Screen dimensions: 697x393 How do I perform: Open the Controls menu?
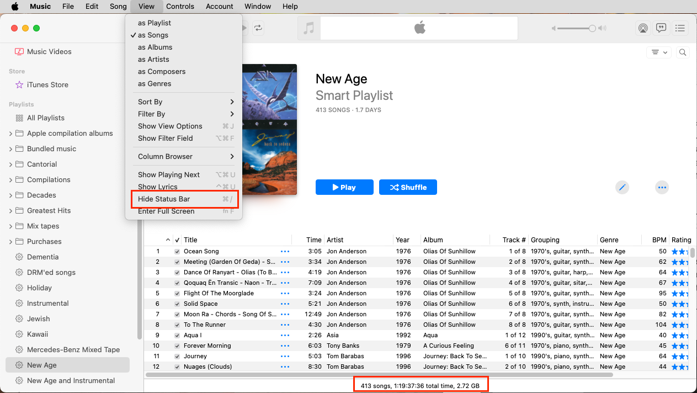(x=180, y=7)
